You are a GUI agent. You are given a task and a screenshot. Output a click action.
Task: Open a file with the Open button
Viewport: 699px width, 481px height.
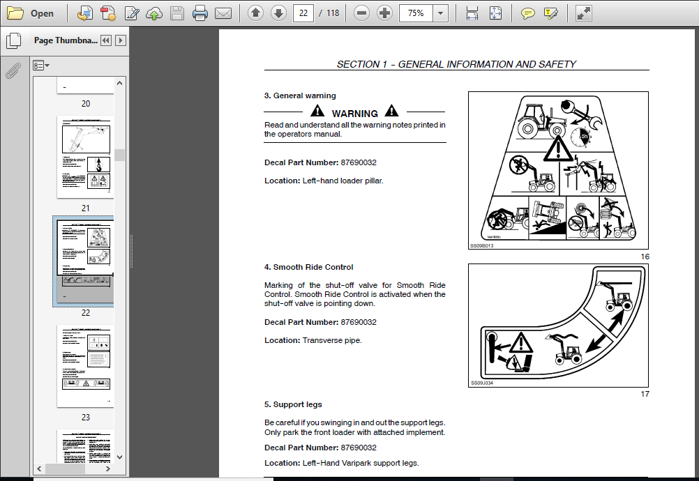tap(30, 13)
